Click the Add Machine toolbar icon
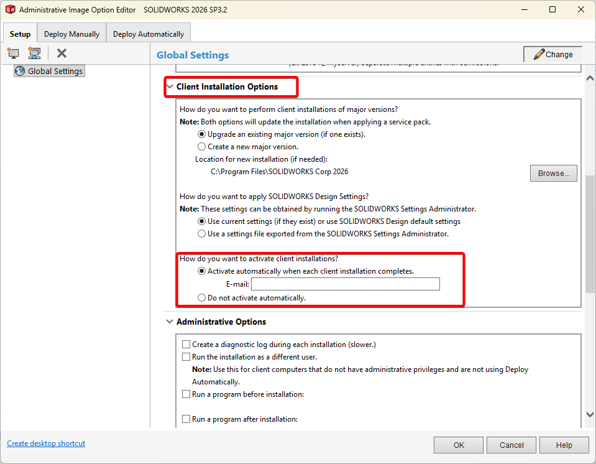Viewport: 596px width, 464px height. click(x=13, y=53)
